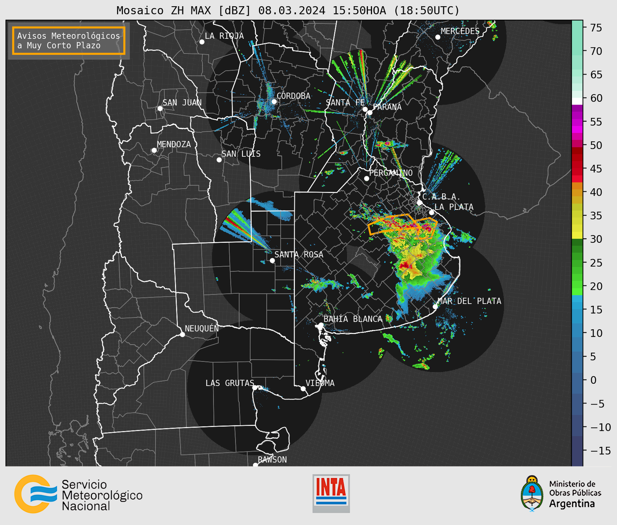Screen dimensions: 617x525
Task: Click the Avisos Meteorológicos a Muy Corto Plazo legend box
Action: (69, 41)
